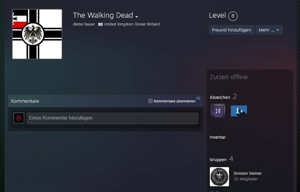View the profile picture thumbnail
This screenshot has height=192, width=300.
(x=37, y=34)
